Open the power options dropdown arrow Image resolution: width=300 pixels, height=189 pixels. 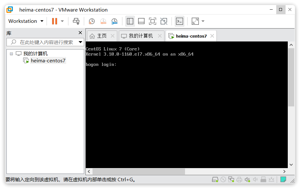click(x=62, y=21)
